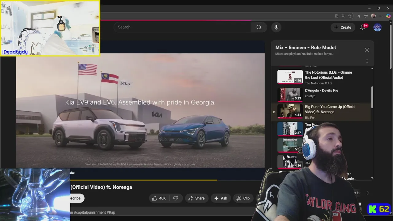Click the '(Official Video) ft. Noreaga' video title
This screenshot has height=221, width=393.
(x=101, y=187)
